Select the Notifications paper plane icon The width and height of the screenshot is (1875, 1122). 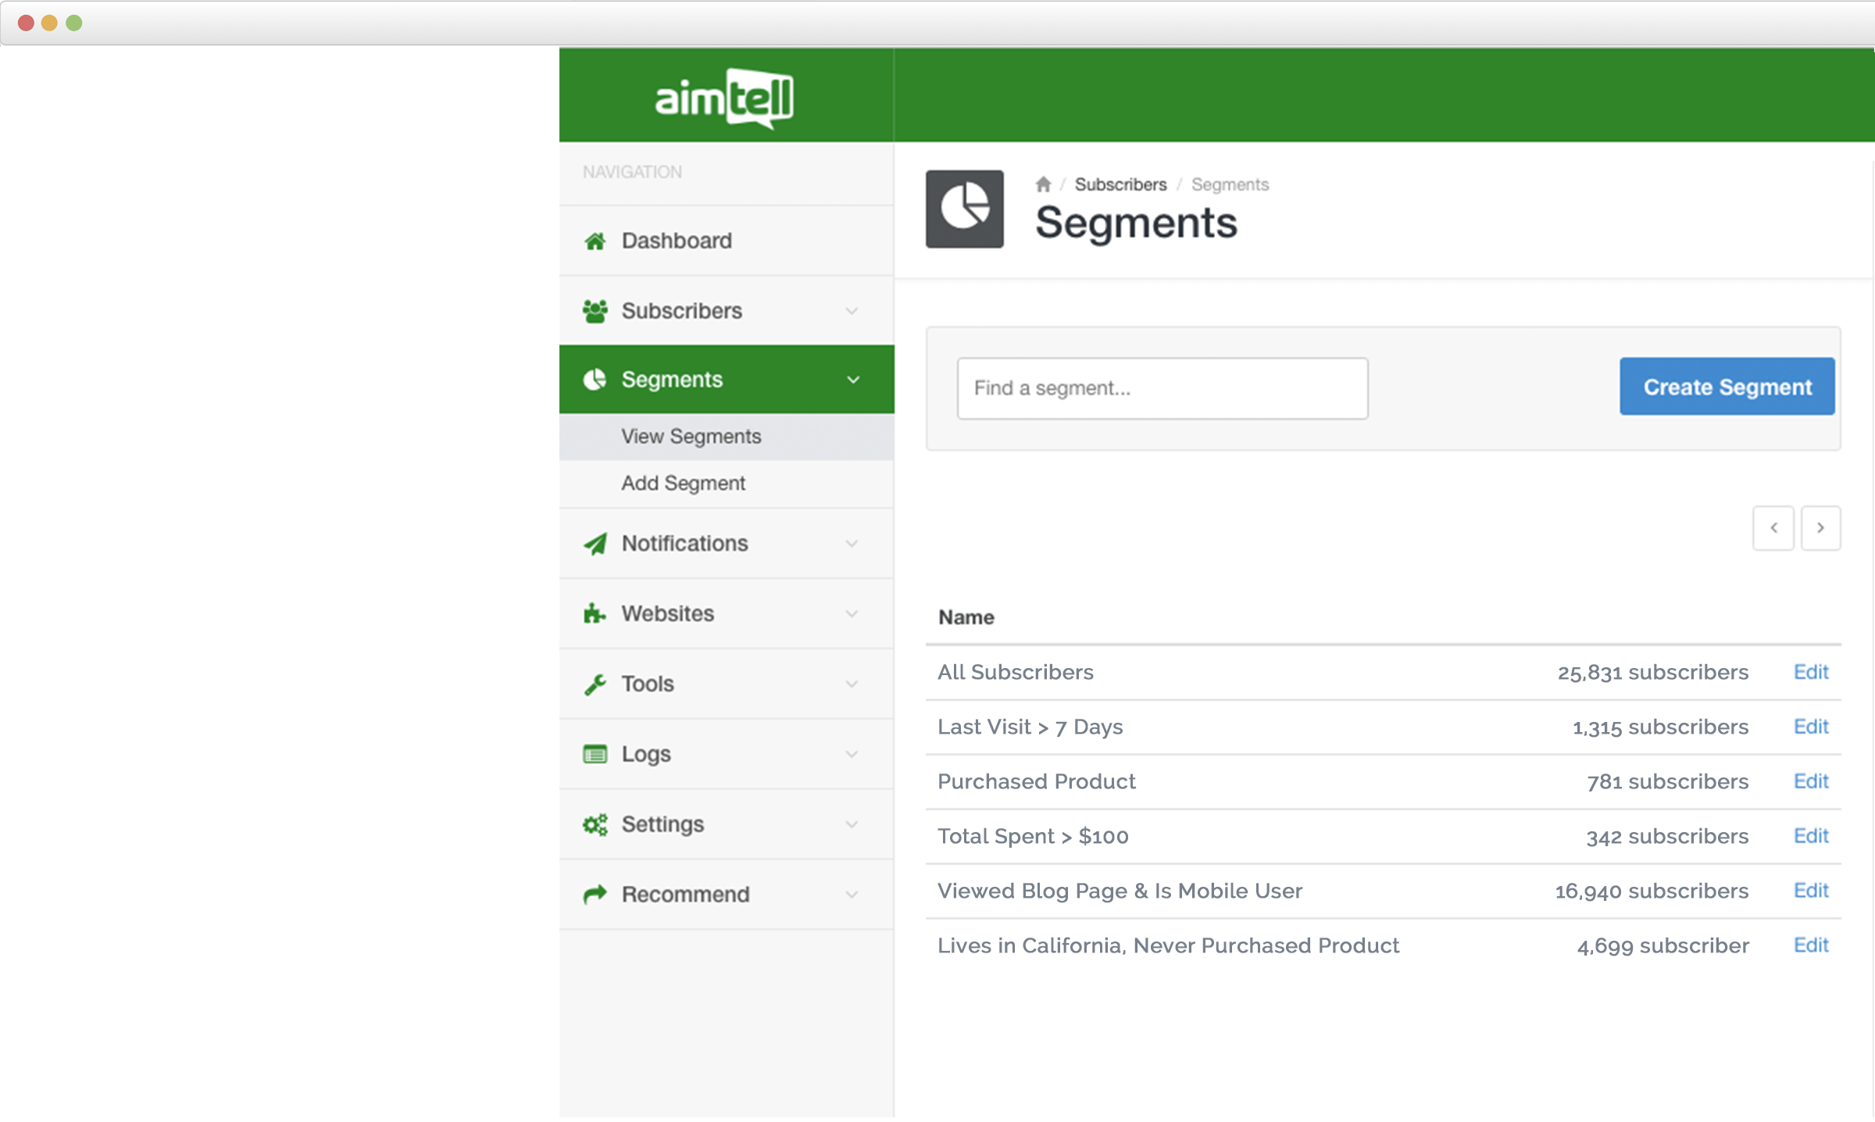(x=595, y=543)
